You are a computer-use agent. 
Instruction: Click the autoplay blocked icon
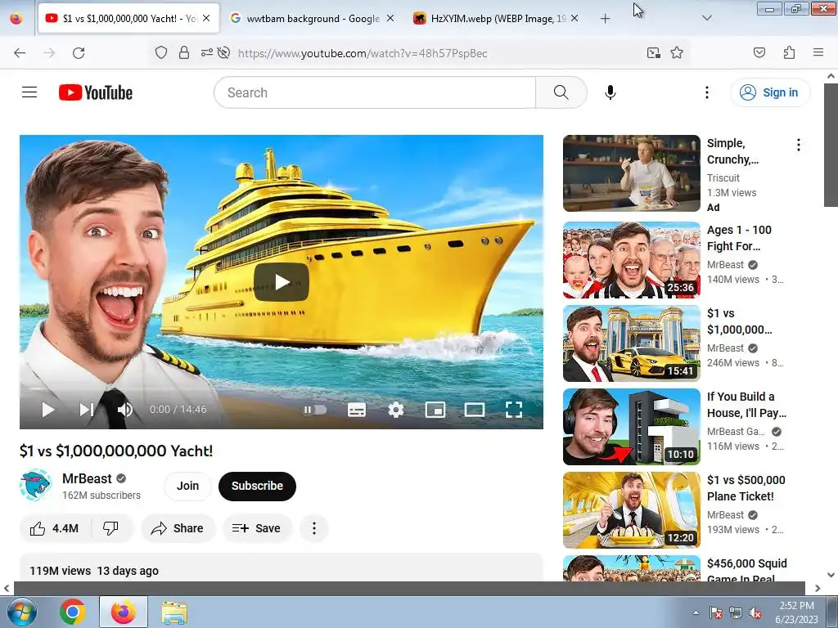pos(224,53)
